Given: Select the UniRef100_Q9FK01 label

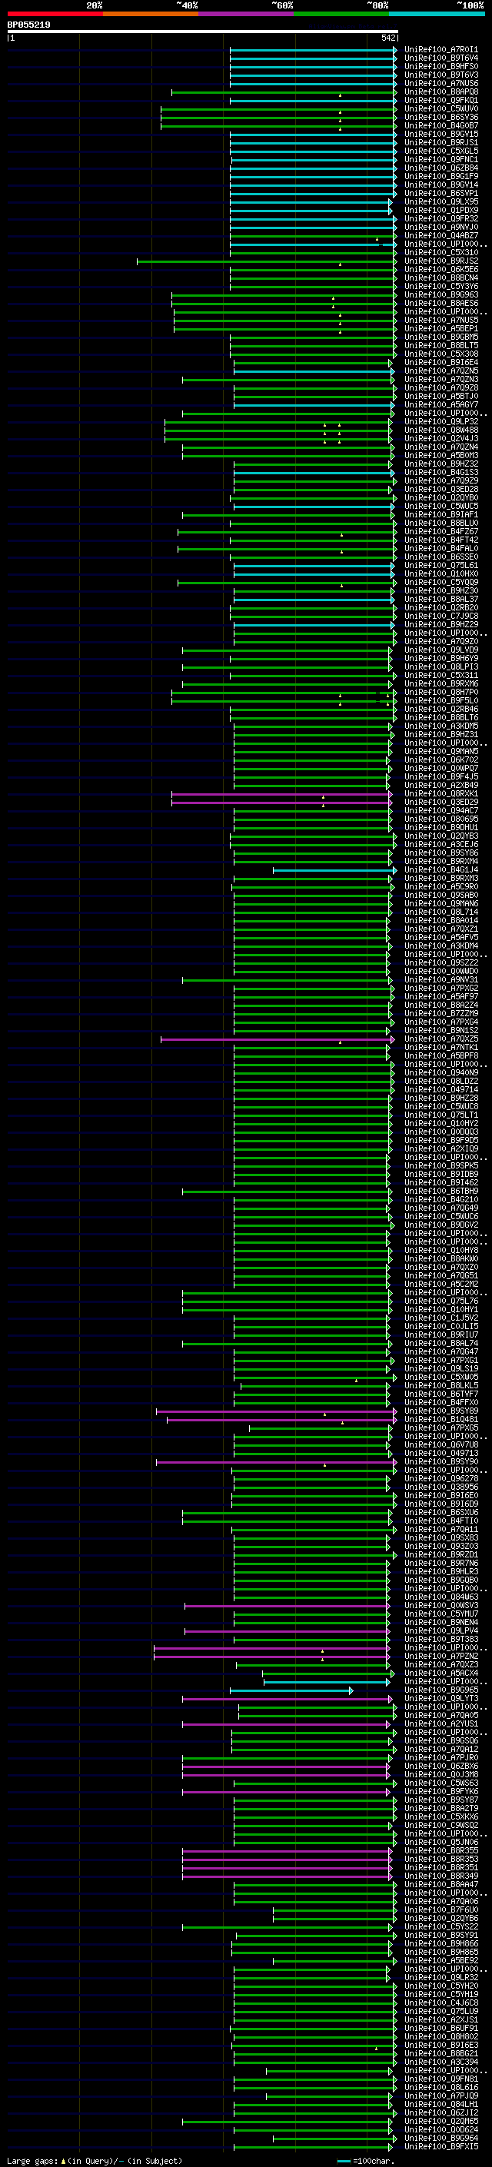Looking at the screenshot, I should pyautogui.click(x=441, y=101).
